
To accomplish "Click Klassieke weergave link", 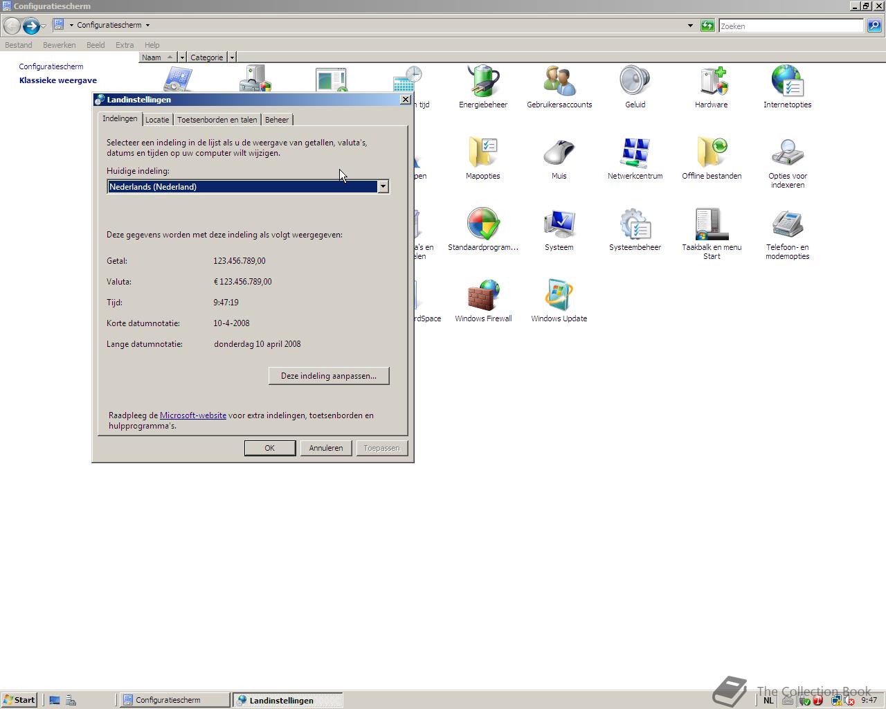I will click(x=58, y=80).
